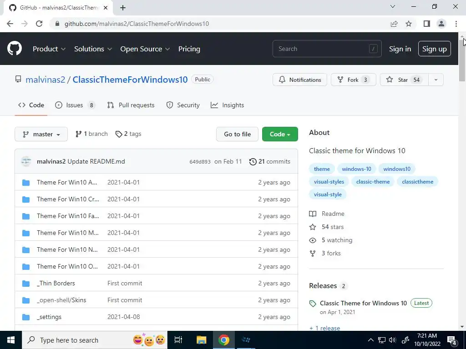
Task: Click the folder icon for _open-shell/Skins
Action: tap(26, 300)
